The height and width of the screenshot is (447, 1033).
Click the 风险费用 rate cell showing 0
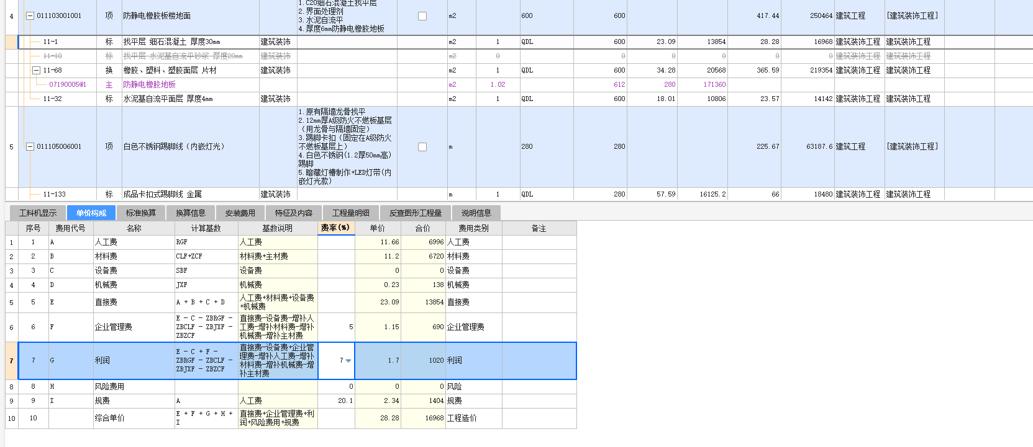pos(336,386)
